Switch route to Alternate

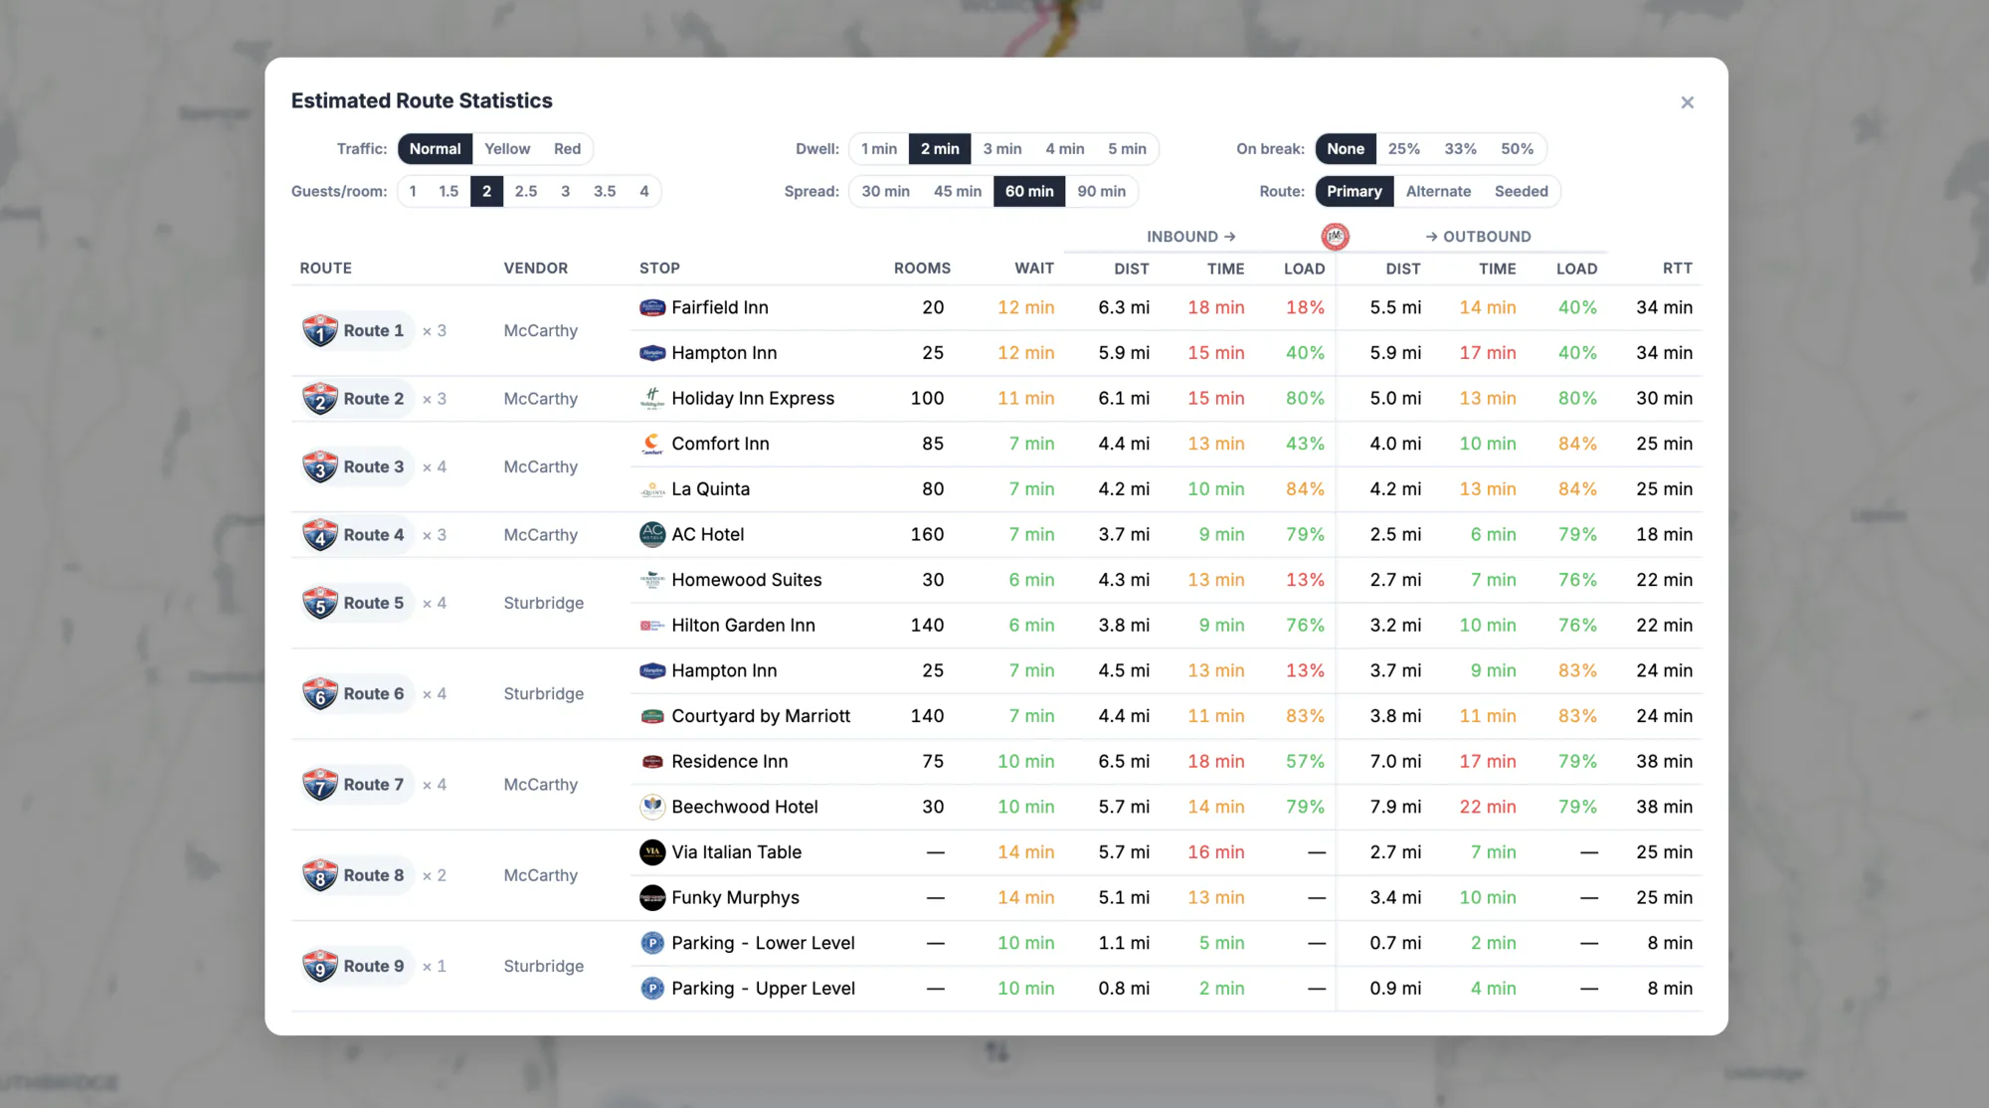(1438, 192)
